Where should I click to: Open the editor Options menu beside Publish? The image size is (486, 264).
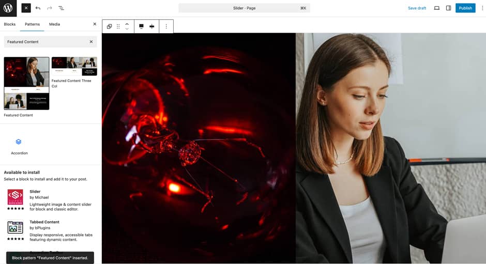[482, 8]
